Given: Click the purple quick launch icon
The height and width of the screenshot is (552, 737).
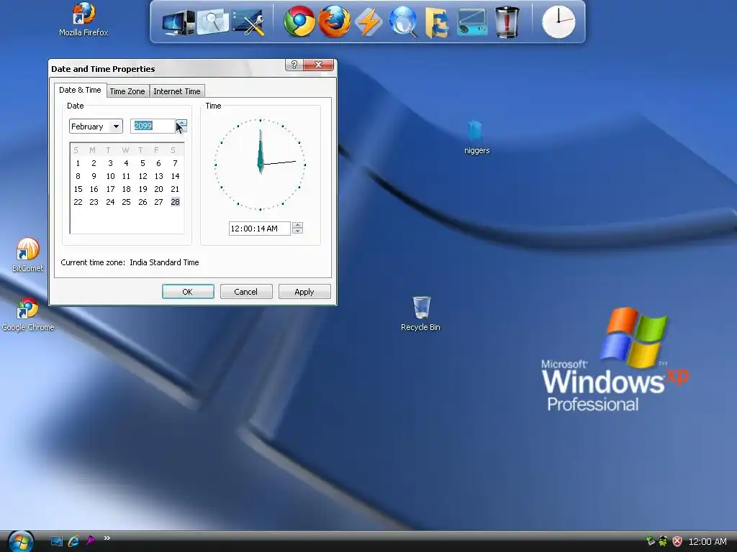Looking at the screenshot, I should [x=90, y=540].
